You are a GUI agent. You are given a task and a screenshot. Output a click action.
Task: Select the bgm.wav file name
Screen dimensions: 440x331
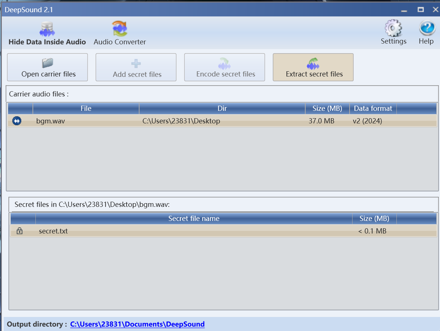(51, 121)
